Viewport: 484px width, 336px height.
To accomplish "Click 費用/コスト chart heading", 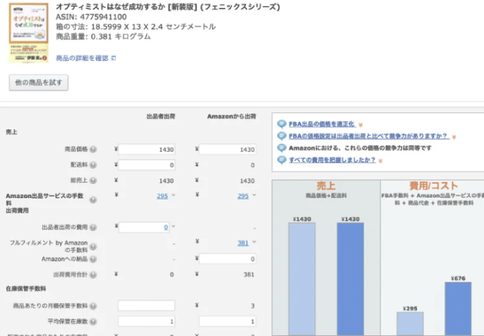I will (433, 185).
